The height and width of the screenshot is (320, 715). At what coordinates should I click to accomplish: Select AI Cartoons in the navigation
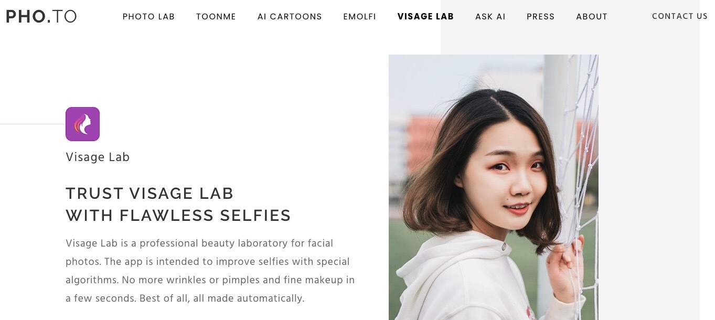(x=290, y=17)
